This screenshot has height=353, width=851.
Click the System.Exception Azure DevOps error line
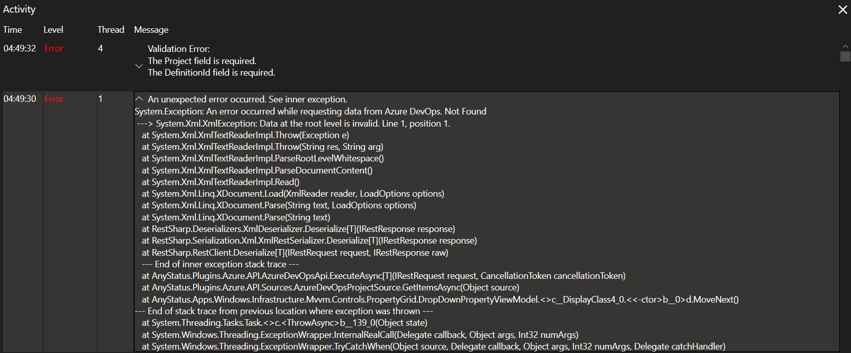pyautogui.click(x=310, y=111)
